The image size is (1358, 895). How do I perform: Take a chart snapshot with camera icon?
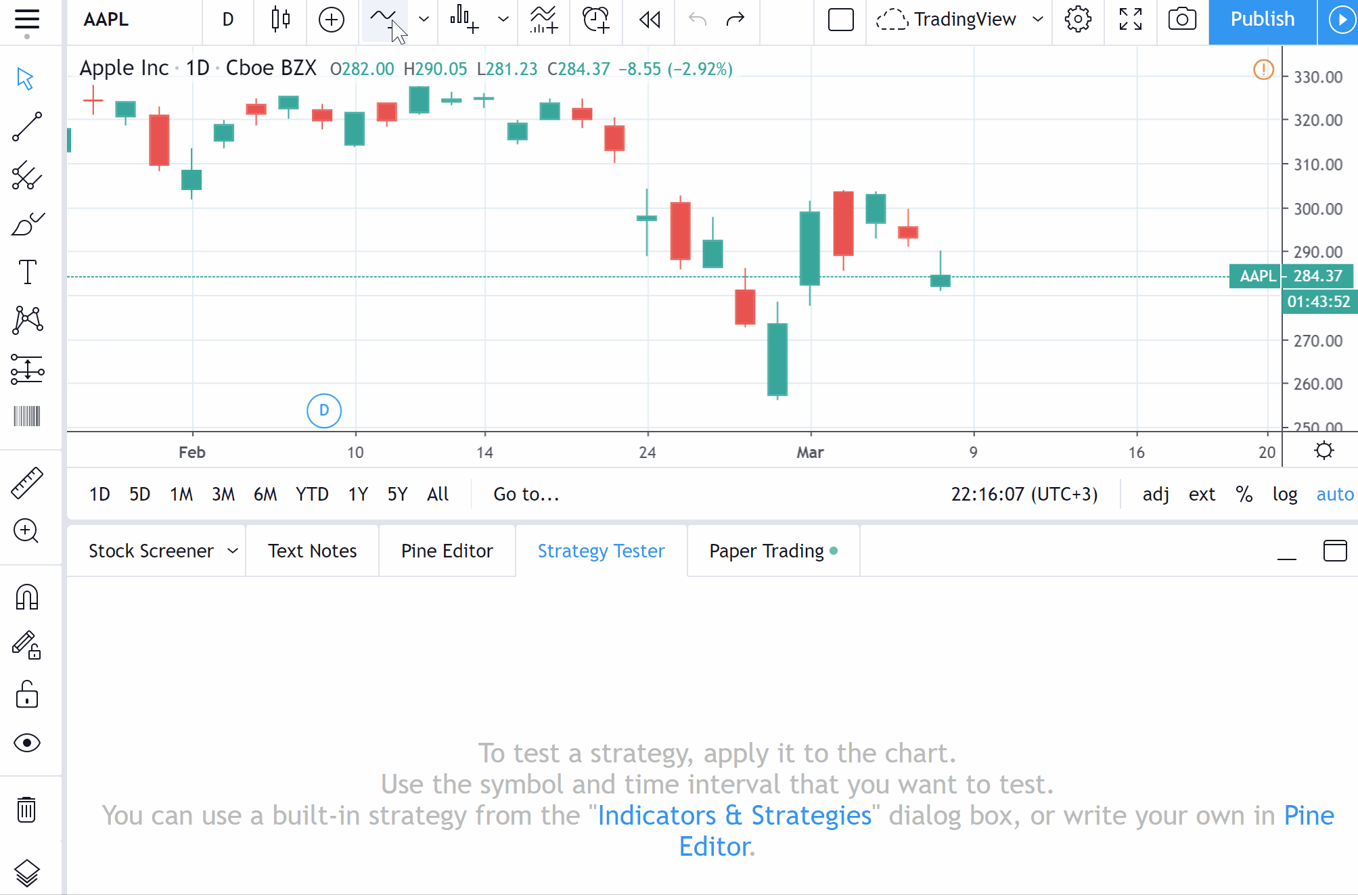tap(1181, 20)
